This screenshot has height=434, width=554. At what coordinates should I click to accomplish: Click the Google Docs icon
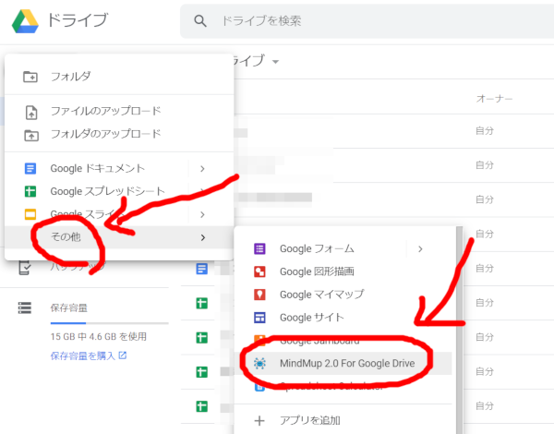(x=30, y=168)
